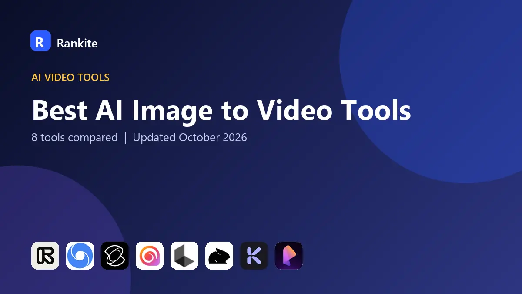Viewport: 522px width, 294px height.
Task: Click the '8 tools compared' text
Action: tap(74, 138)
